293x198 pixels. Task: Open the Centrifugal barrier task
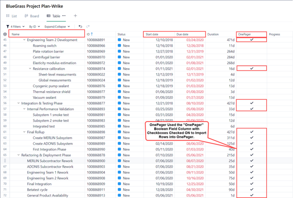click(x=47, y=57)
